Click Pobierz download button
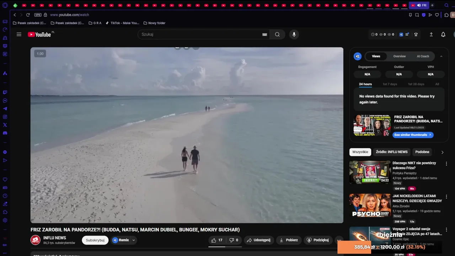Image resolution: width=455 pixels, height=256 pixels. pos(289,240)
